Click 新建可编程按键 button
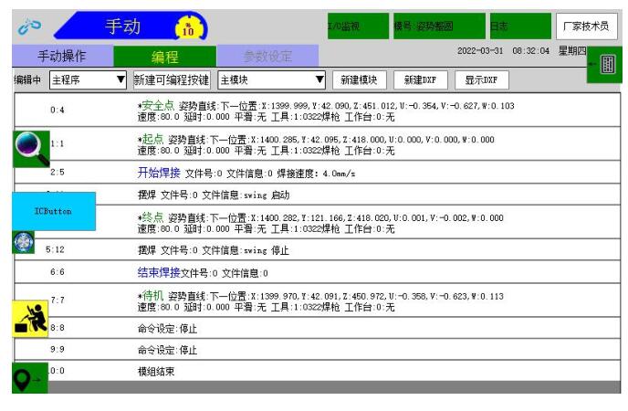 (172, 80)
